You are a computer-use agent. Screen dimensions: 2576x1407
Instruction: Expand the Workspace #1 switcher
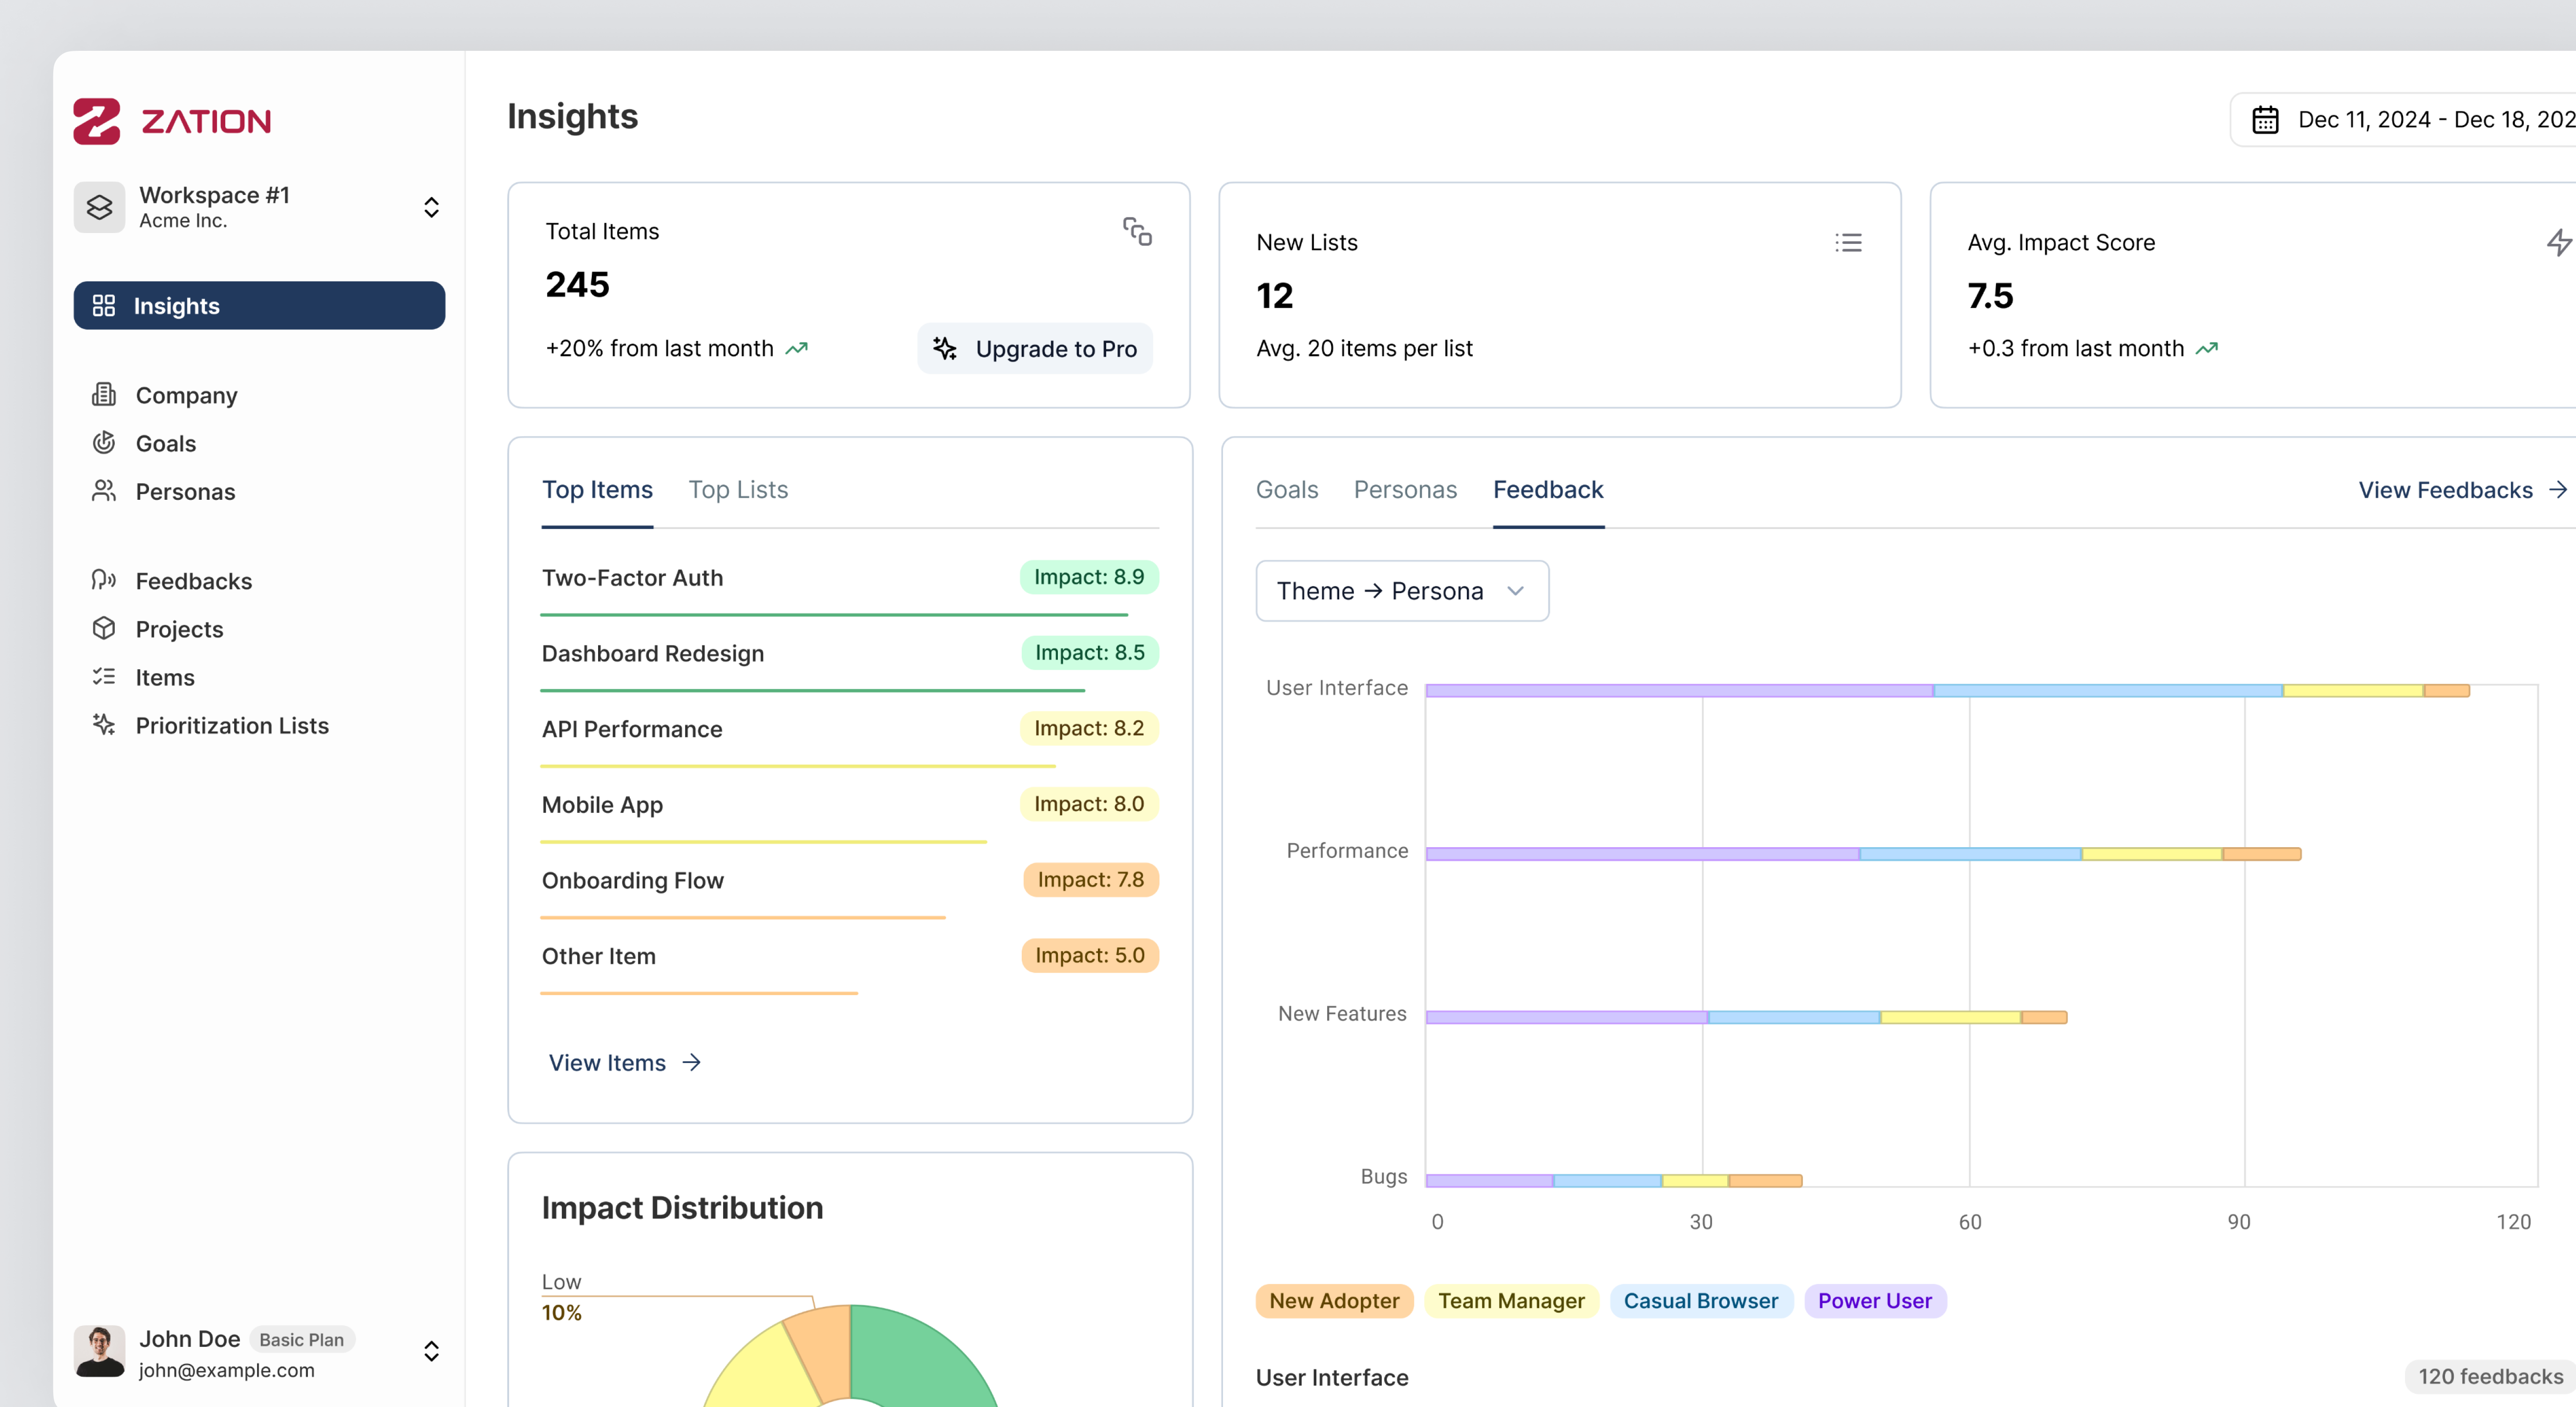(431, 207)
